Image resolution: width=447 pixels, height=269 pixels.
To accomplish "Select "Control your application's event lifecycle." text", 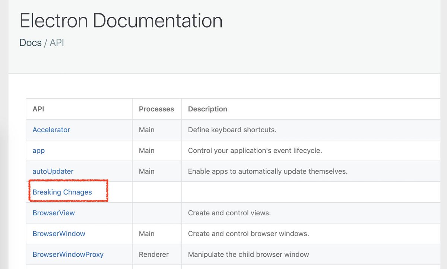I will click(255, 151).
